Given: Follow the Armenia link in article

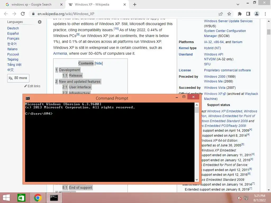Looking at the screenshot, I should coord(60,53).
